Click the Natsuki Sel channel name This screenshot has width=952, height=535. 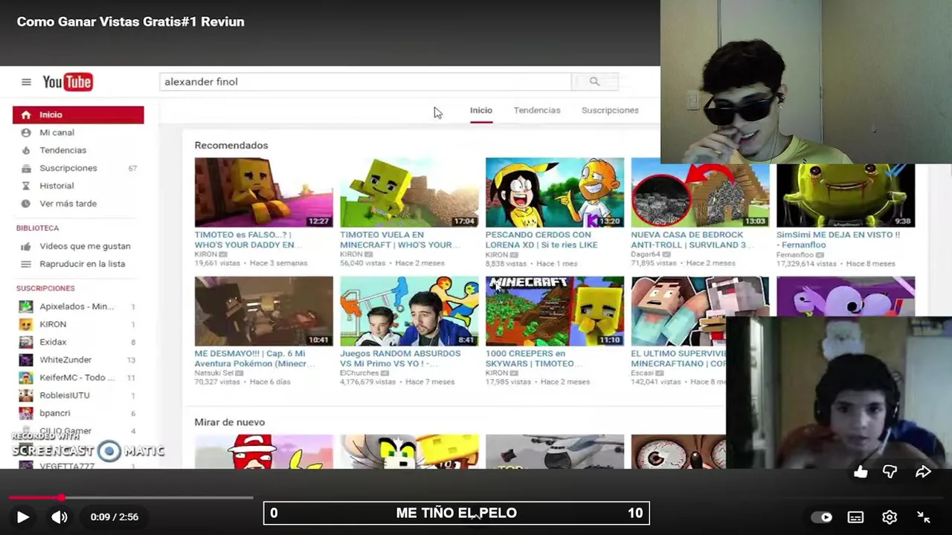pos(213,373)
